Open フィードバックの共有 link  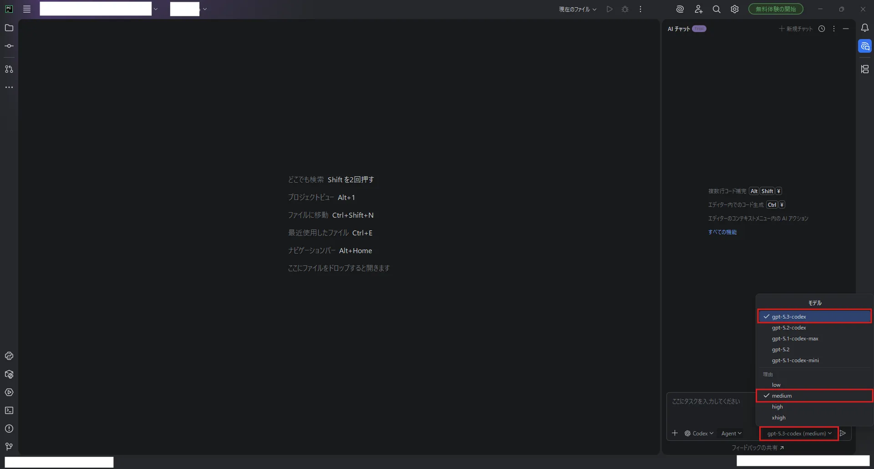pyautogui.click(x=757, y=448)
